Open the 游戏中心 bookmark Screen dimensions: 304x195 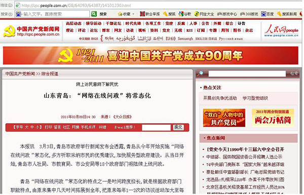click(x=227, y=14)
